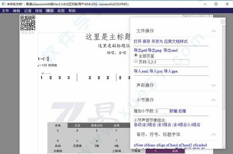The width and height of the screenshot is (233, 154).
Task: Click the 3格 option
Action: [97, 146]
